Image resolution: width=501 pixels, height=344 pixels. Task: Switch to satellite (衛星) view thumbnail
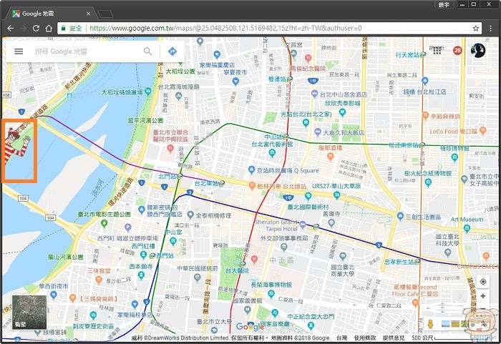point(29,312)
